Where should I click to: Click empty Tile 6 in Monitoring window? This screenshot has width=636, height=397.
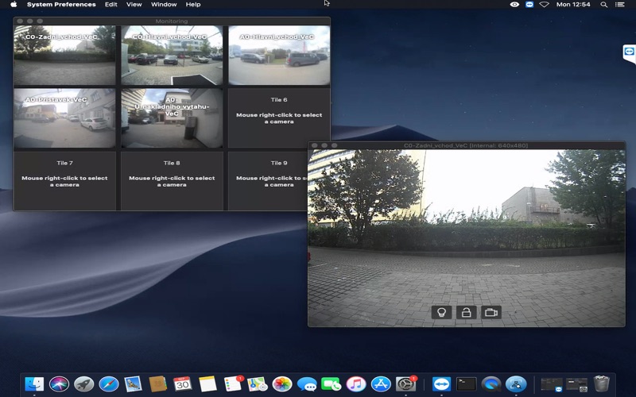[279, 118]
